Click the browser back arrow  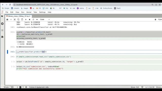click(x=3, y=5)
